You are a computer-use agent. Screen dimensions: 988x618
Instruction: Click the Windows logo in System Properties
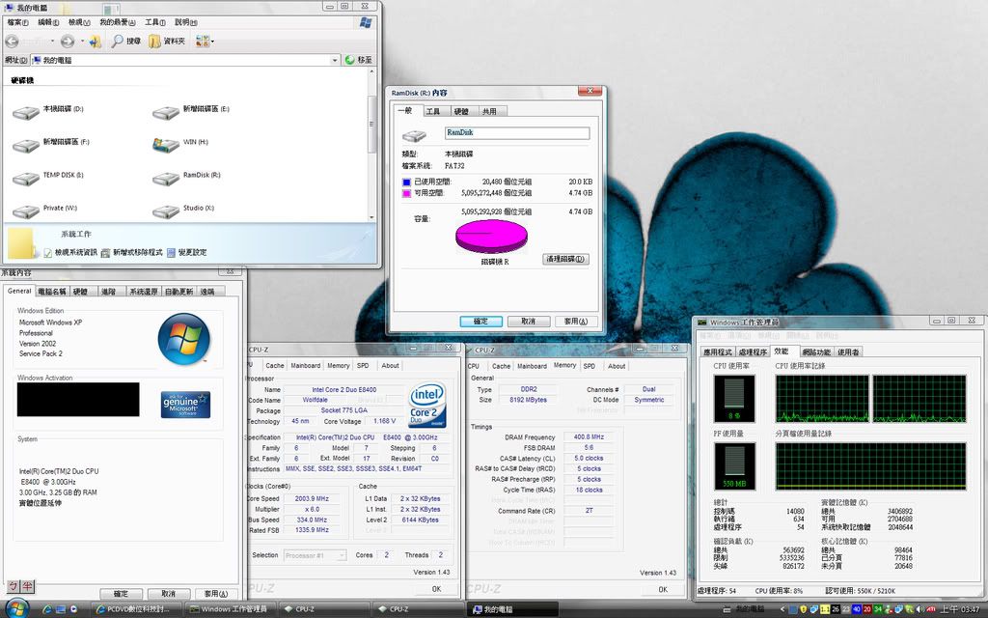pos(184,339)
